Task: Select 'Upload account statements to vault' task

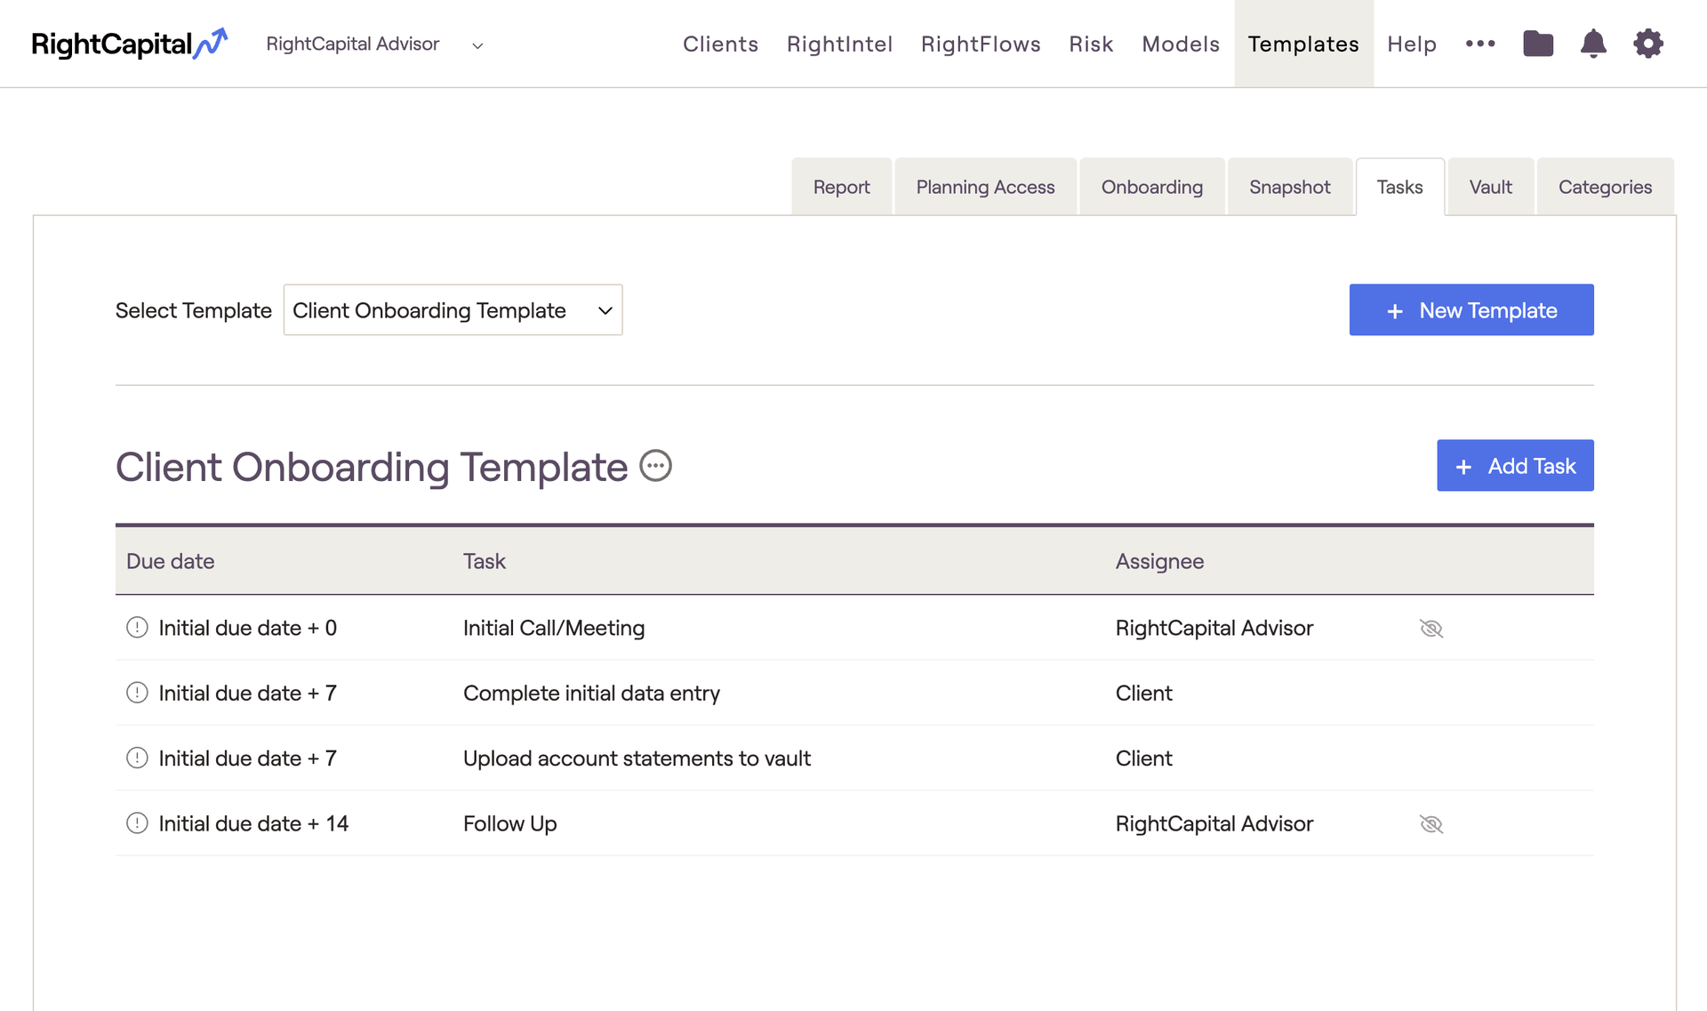Action: coord(637,758)
